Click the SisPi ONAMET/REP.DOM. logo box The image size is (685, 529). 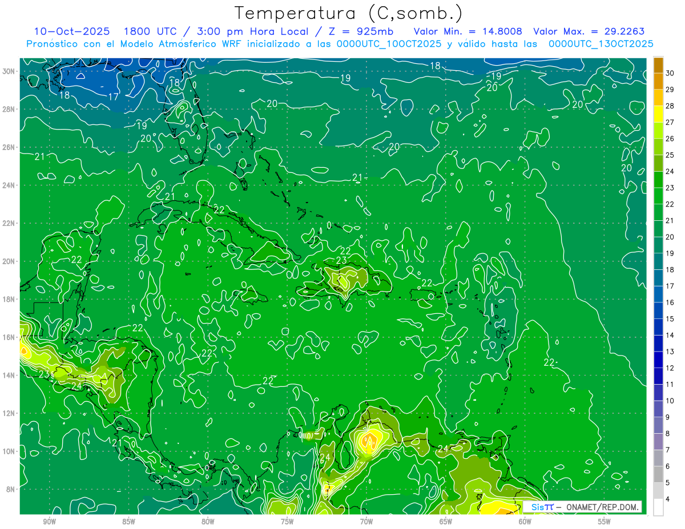(x=582, y=507)
